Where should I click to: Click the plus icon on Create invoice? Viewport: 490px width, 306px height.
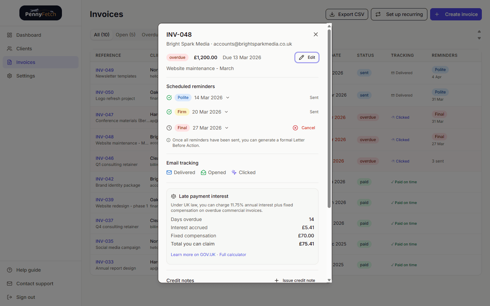click(x=437, y=14)
